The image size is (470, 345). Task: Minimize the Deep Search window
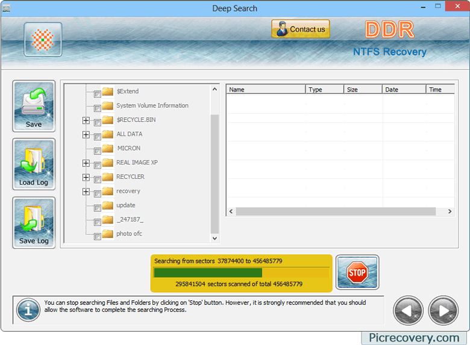coord(423,7)
